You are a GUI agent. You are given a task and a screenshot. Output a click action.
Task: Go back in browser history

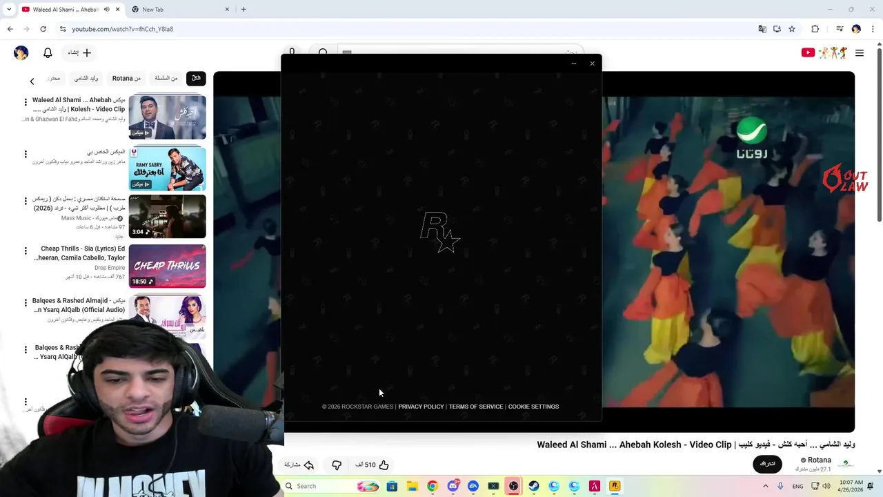10,29
